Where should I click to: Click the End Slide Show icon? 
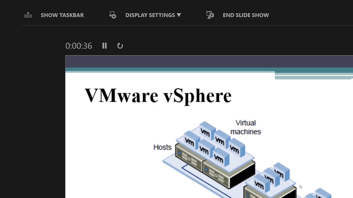pyautogui.click(x=210, y=15)
